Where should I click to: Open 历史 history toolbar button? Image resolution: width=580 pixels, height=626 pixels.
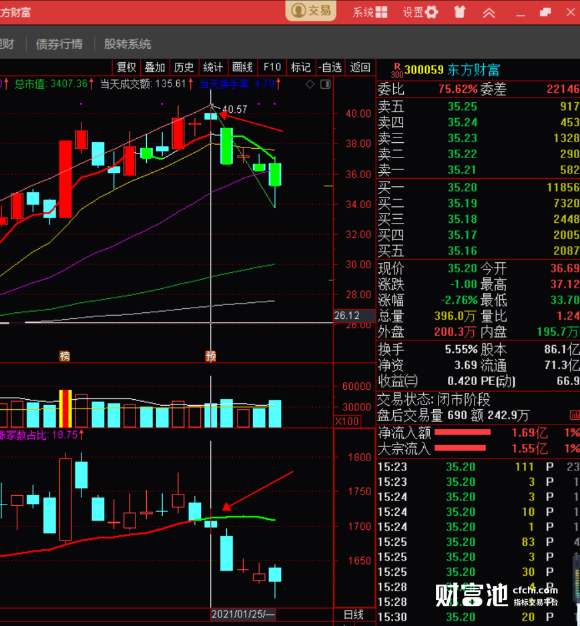(184, 67)
